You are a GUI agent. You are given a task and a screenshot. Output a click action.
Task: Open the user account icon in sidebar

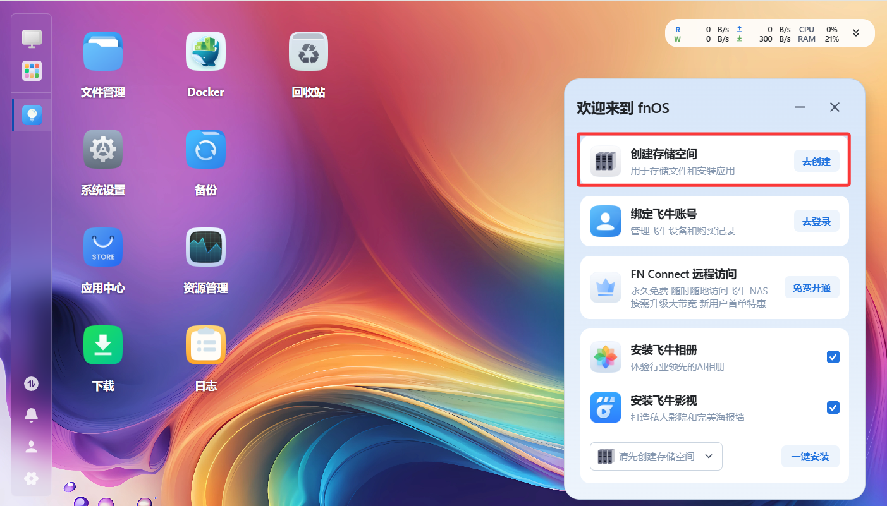click(31, 447)
